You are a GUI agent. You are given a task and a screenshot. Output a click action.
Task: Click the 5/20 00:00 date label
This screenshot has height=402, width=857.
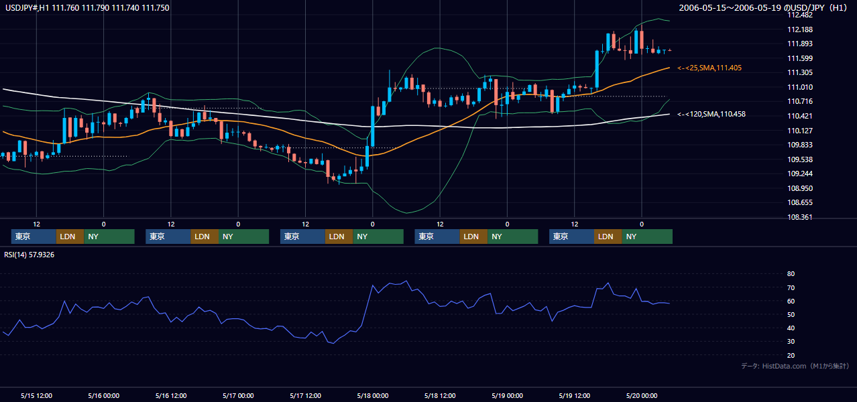pos(642,396)
